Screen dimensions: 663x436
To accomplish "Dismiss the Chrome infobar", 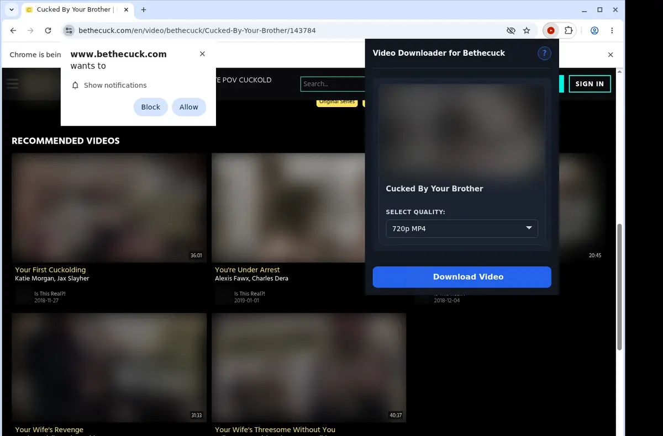I will click(x=611, y=55).
